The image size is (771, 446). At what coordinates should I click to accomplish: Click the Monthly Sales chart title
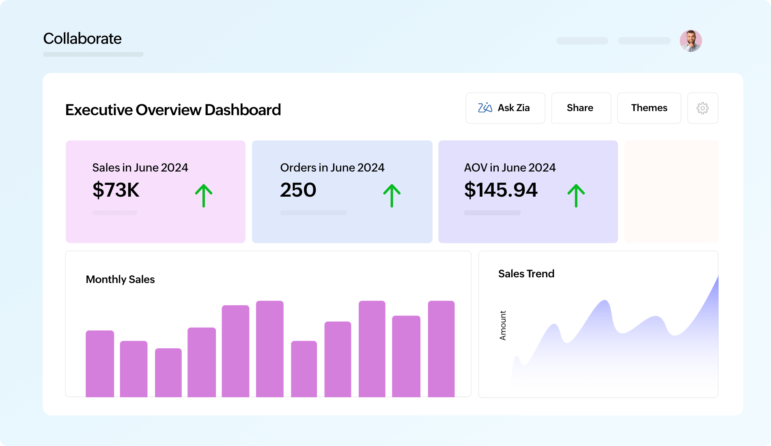(x=120, y=279)
